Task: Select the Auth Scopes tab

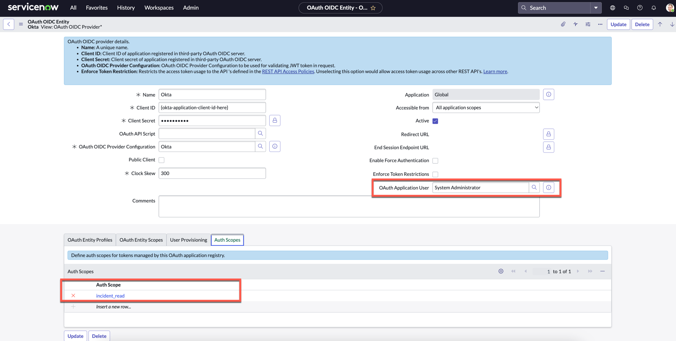Action: tap(227, 240)
